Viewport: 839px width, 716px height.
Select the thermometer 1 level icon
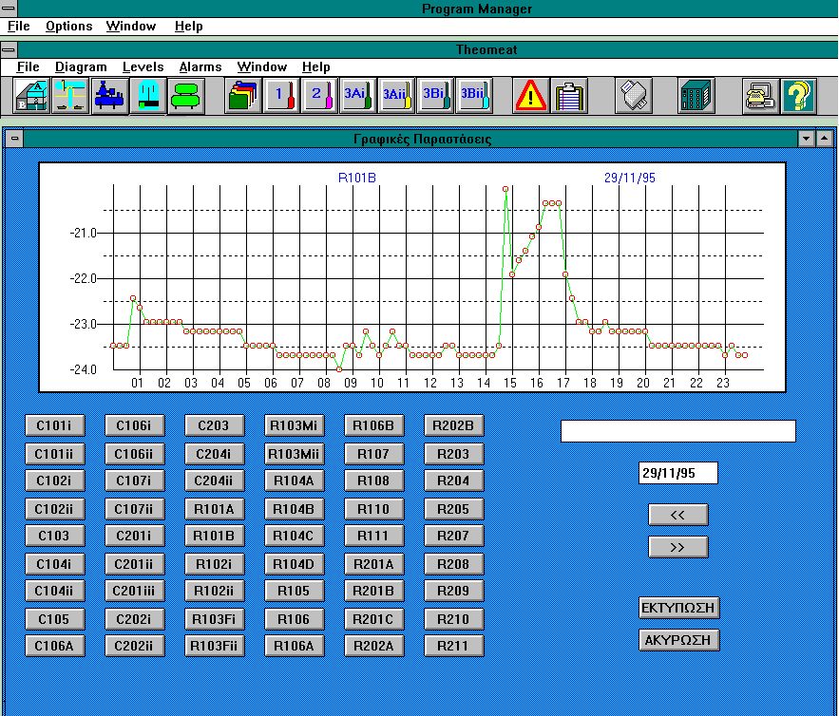281,96
